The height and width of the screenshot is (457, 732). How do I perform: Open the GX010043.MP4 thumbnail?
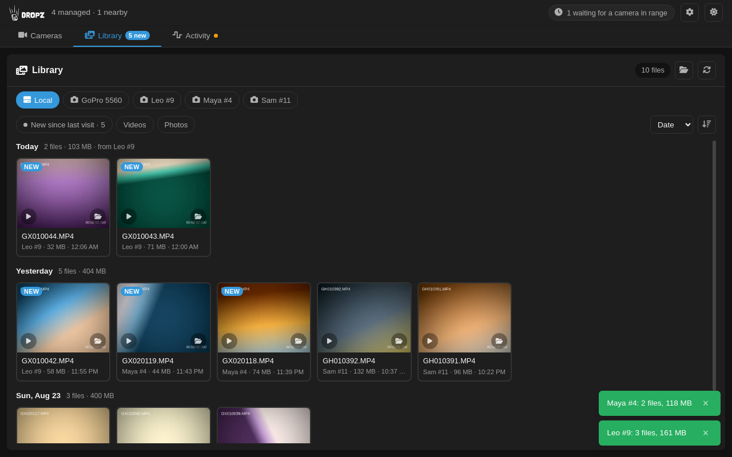pos(164,193)
